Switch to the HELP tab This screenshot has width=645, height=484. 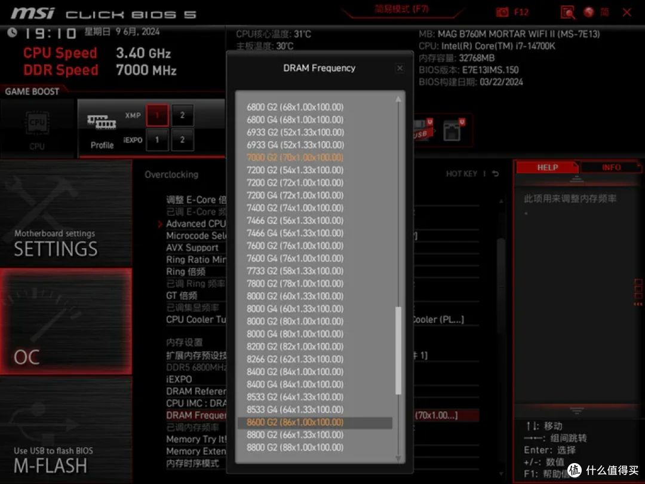[x=547, y=167]
